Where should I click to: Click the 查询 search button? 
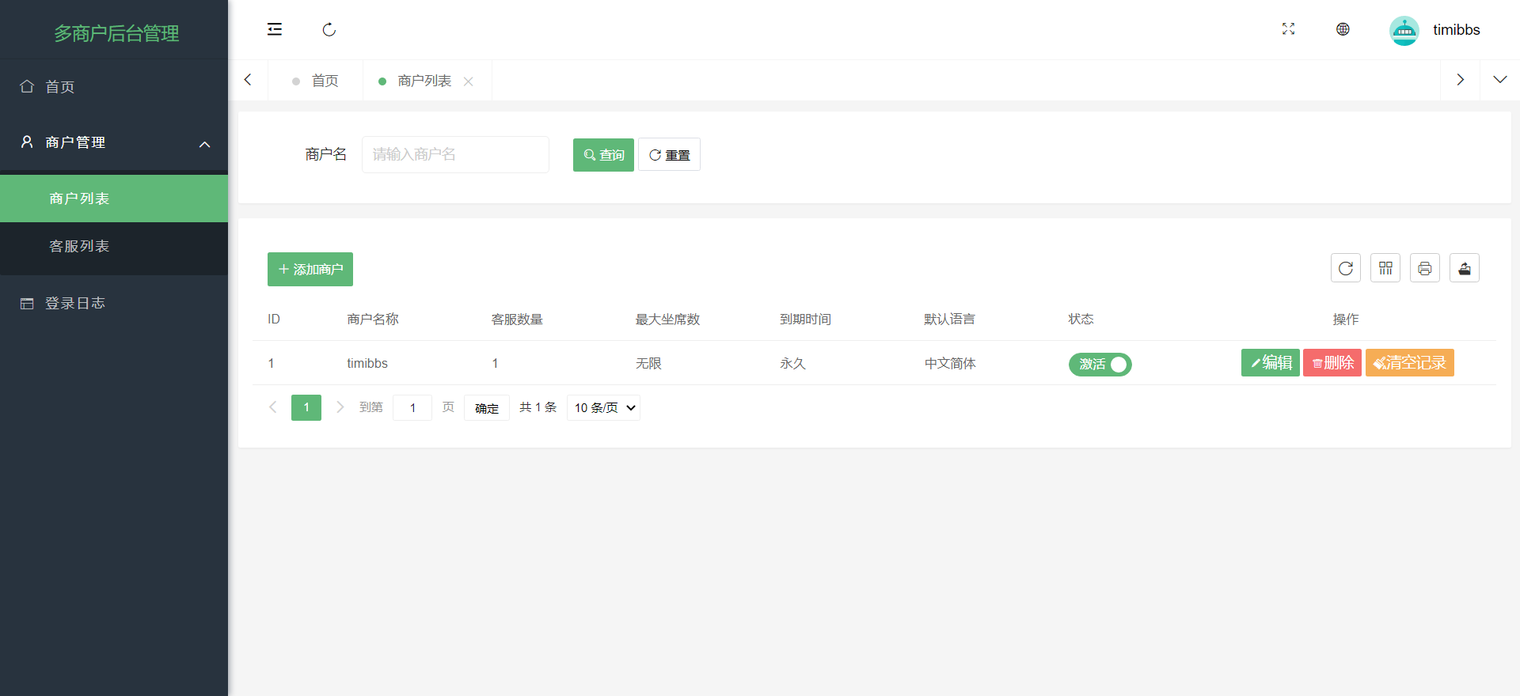click(x=603, y=155)
